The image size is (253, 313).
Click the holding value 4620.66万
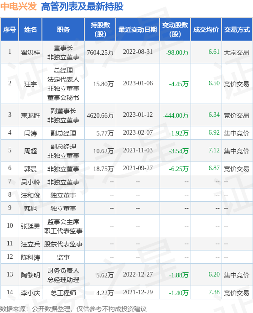coord(100,115)
